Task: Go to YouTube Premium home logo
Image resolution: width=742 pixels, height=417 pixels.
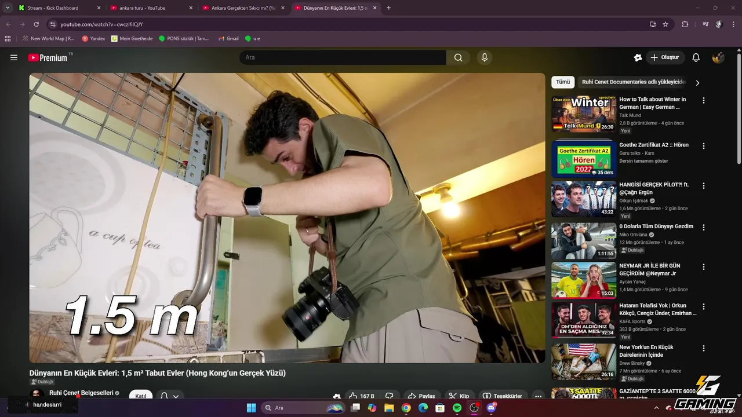Action: tap(48, 57)
